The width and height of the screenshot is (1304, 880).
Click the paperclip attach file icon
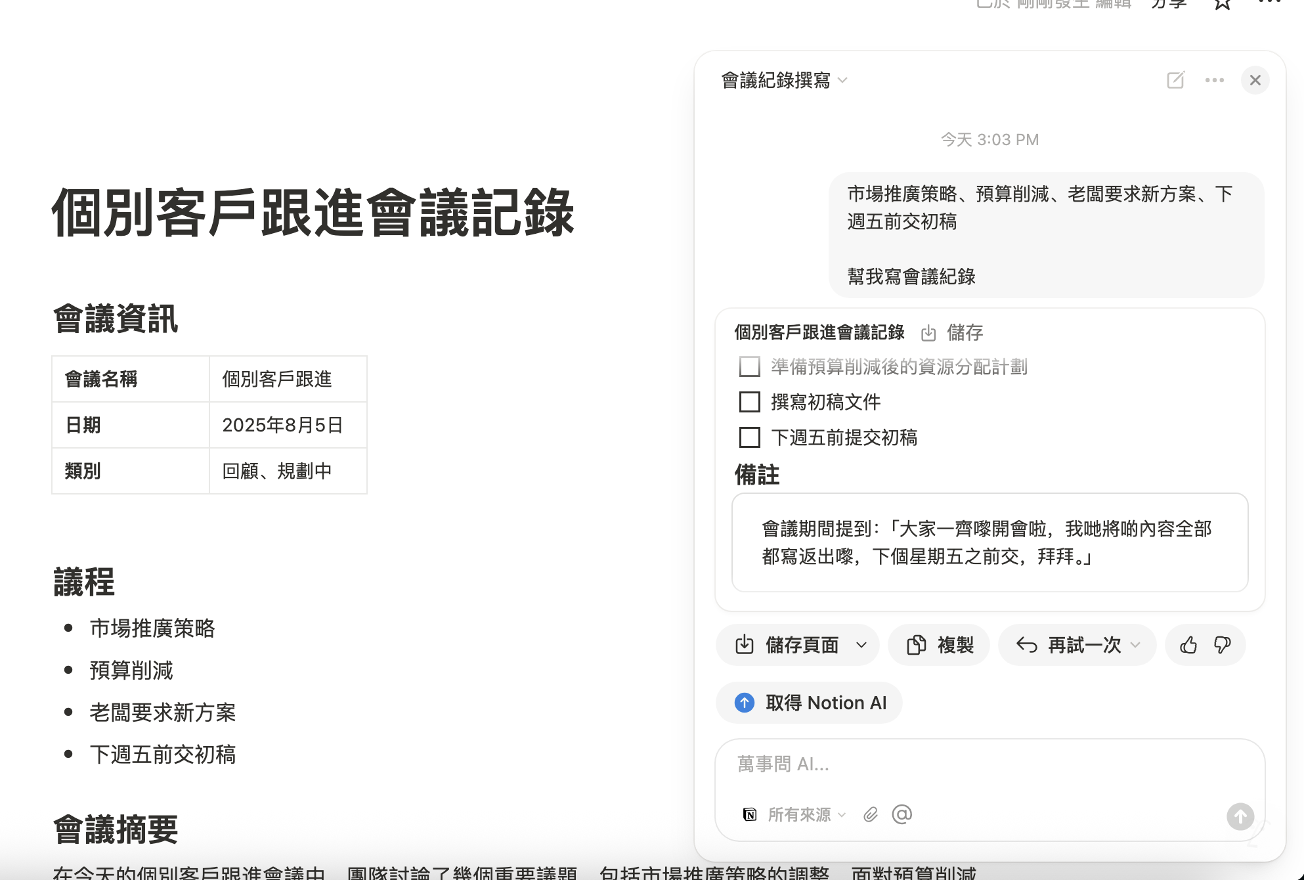tap(870, 814)
